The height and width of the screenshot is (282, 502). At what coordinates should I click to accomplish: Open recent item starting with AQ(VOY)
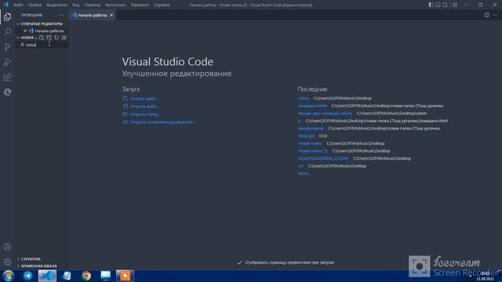coord(323,158)
